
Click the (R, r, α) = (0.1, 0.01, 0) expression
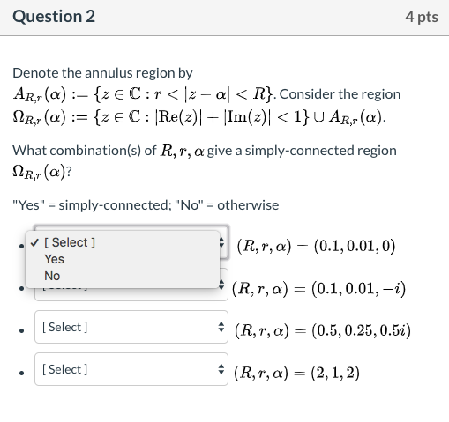(316, 246)
